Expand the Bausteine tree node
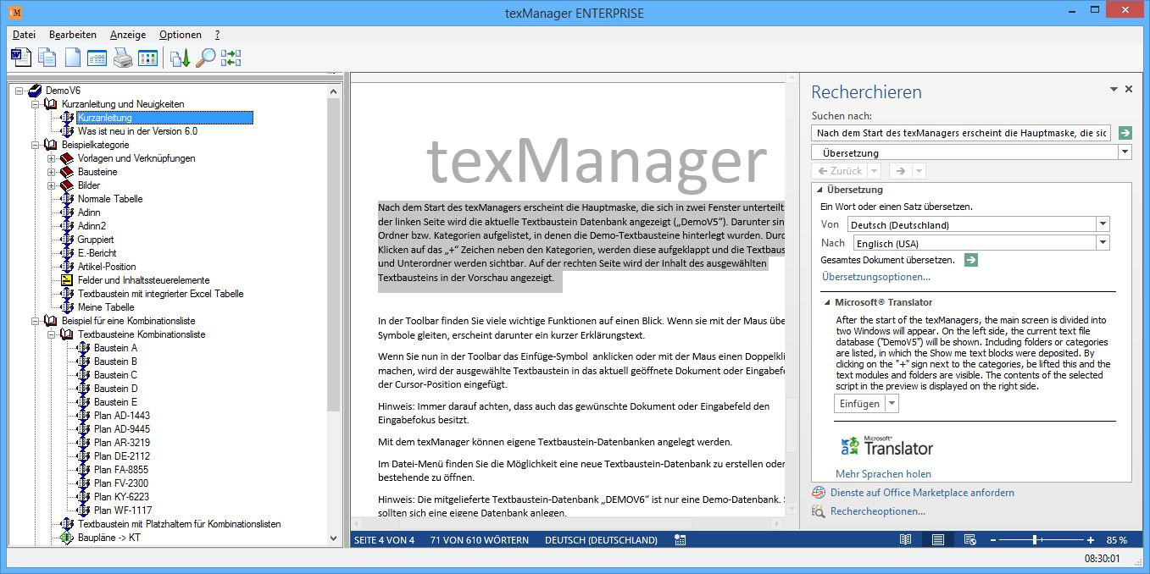Screen dimensions: 1150x574 49,171
